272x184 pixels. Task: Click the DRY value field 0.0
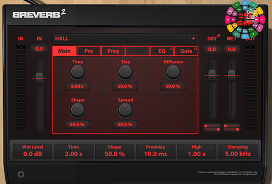click(212, 49)
